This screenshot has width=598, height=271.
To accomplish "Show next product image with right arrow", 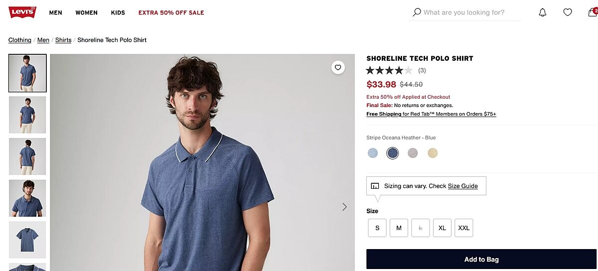I will [344, 207].
